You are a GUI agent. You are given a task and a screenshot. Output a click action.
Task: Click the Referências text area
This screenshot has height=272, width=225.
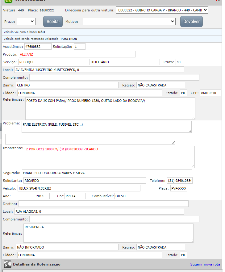click(x=110, y=108)
